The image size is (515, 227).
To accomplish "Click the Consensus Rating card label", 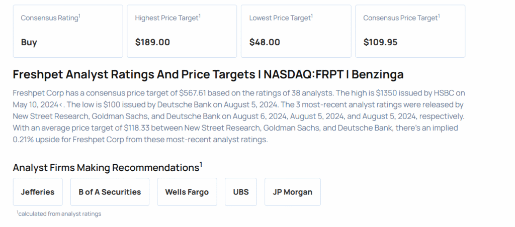I will point(50,18).
